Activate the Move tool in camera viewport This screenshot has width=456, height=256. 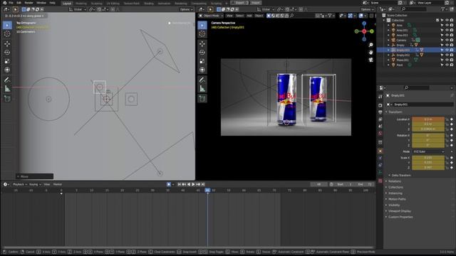click(x=202, y=44)
